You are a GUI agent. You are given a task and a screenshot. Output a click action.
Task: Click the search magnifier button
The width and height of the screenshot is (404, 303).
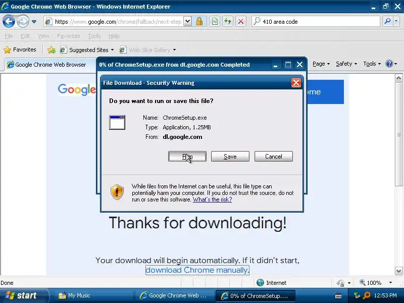click(387, 22)
